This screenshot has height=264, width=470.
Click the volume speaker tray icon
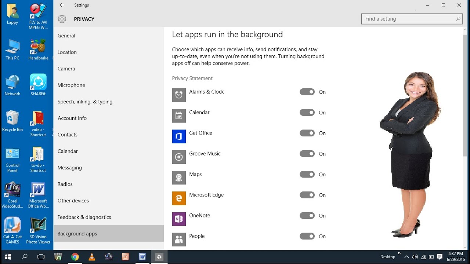point(415,257)
